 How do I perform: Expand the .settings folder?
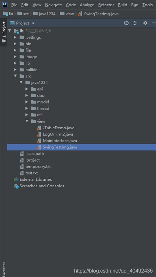coord(15,37)
